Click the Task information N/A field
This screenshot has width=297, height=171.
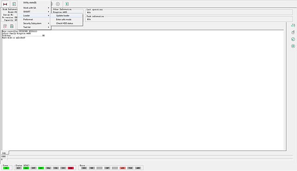coord(189,19)
